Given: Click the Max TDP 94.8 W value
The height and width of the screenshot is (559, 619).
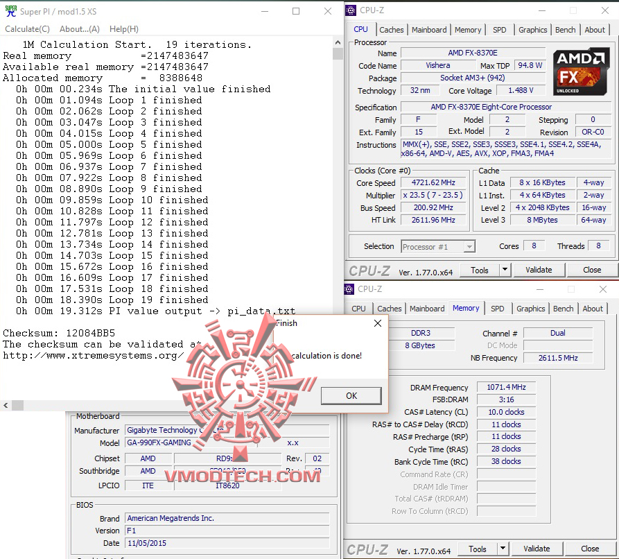Looking at the screenshot, I should 530,65.
